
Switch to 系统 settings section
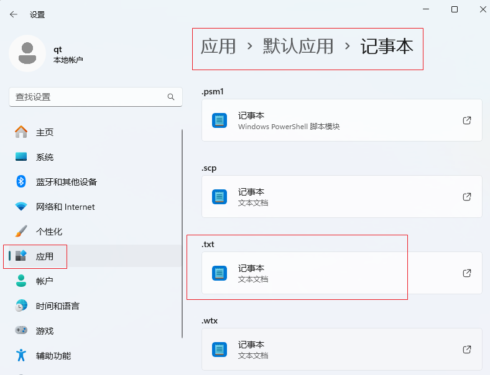pos(95,157)
